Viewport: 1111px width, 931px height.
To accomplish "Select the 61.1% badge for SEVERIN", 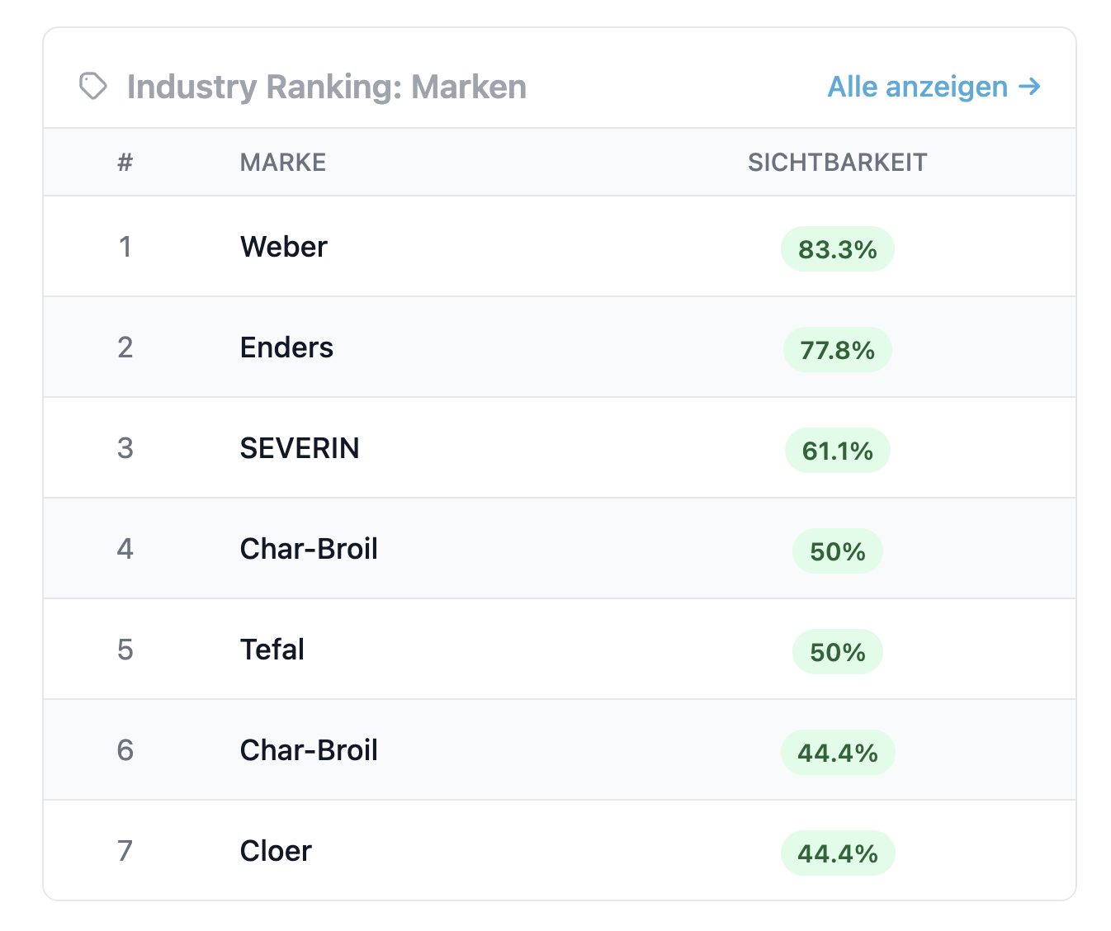I will [837, 451].
